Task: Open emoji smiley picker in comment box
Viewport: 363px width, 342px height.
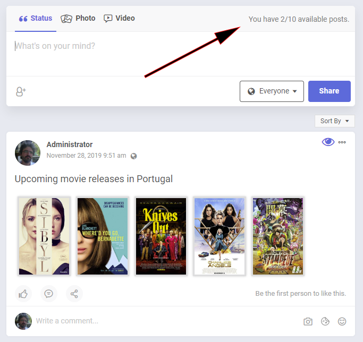Action: pyautogui.click(x=342, y=321)
